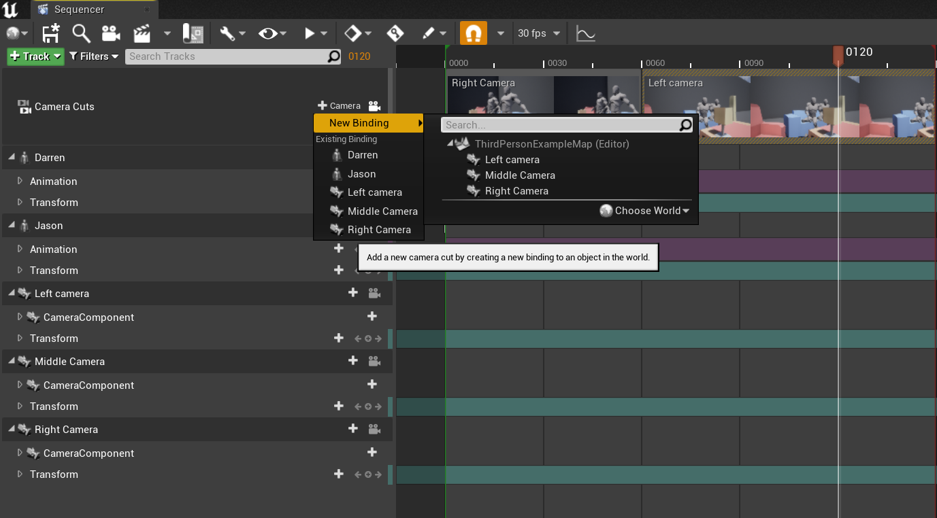Open the Filters menu button

pos(94,56)
